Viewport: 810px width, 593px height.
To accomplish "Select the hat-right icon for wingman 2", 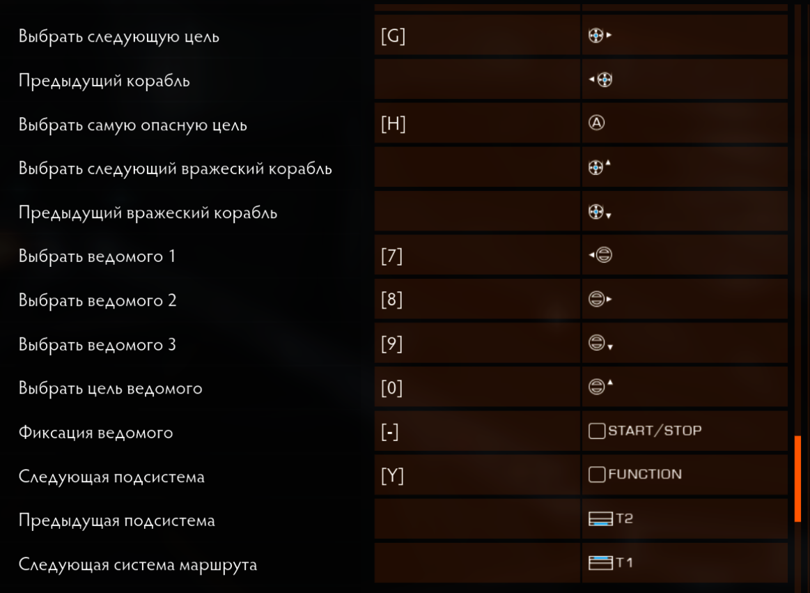I will pos(600,299).
